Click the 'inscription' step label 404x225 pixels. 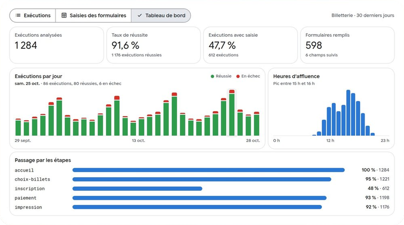pyautogui.click(x=30, y=189)
